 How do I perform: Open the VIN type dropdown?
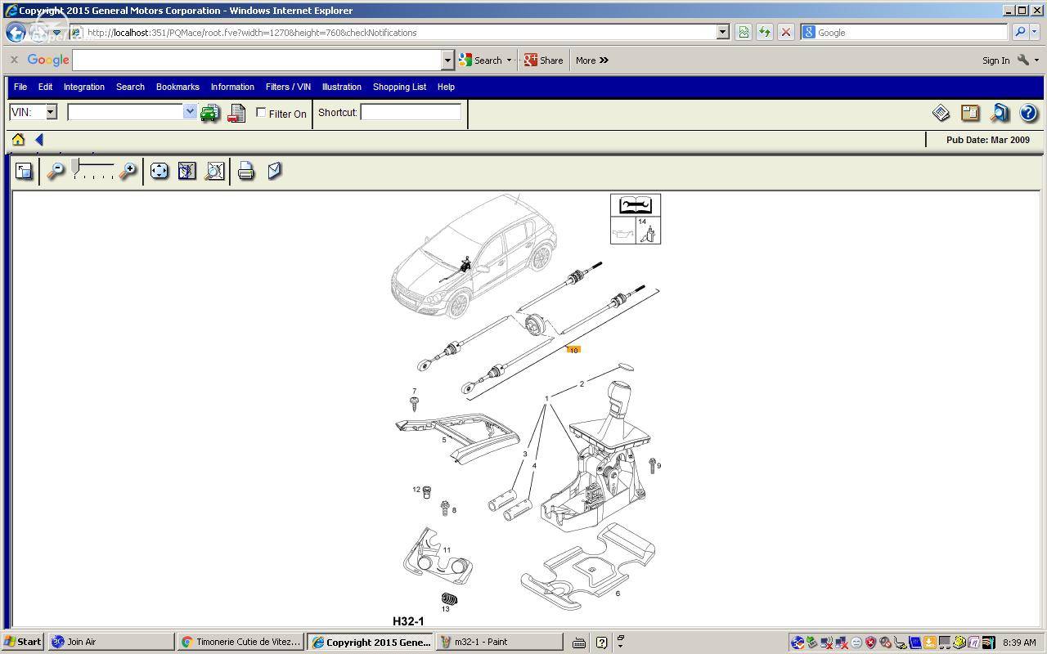coord(51,112)
